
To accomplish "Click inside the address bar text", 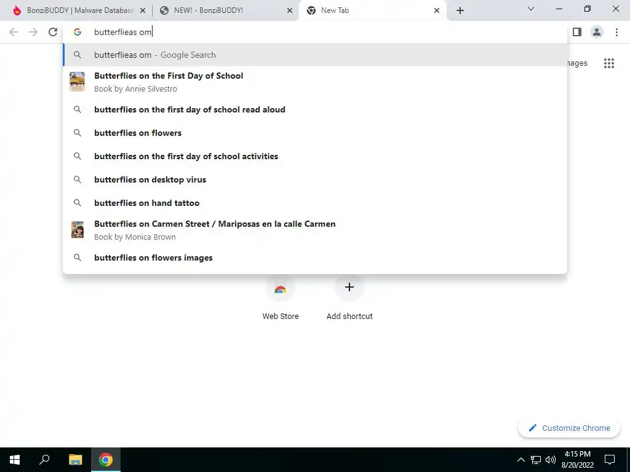I will pyautogui.click(x=122, y=32).
